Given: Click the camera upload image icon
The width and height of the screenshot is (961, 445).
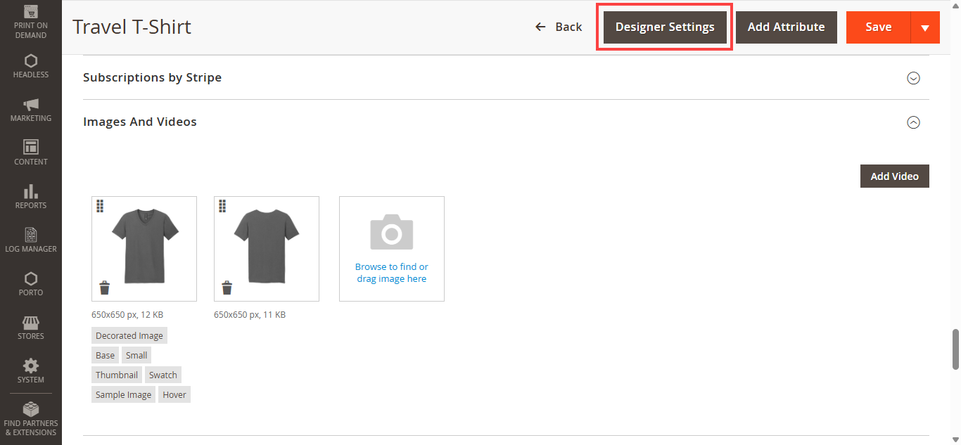Looking at the screenshot, I should (x=391, y=232).
